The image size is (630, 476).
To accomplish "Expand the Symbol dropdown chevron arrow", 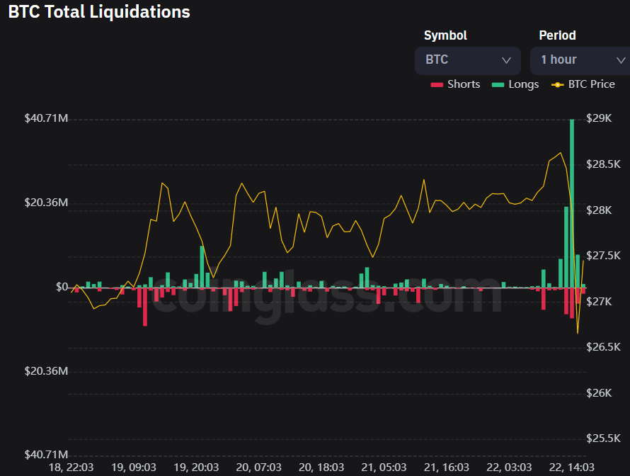I will pos(506,60).
